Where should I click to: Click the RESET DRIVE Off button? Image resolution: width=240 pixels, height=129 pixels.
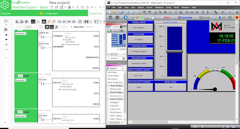click(170, 87)
